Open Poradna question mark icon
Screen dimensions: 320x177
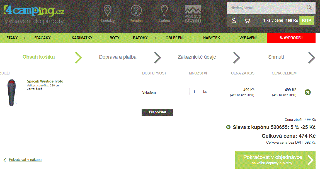tap(136, 11)
